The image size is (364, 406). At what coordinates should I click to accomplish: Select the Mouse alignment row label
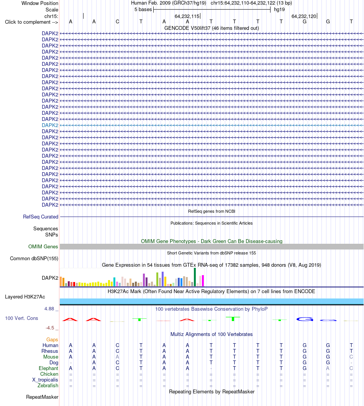coord(51,357)
